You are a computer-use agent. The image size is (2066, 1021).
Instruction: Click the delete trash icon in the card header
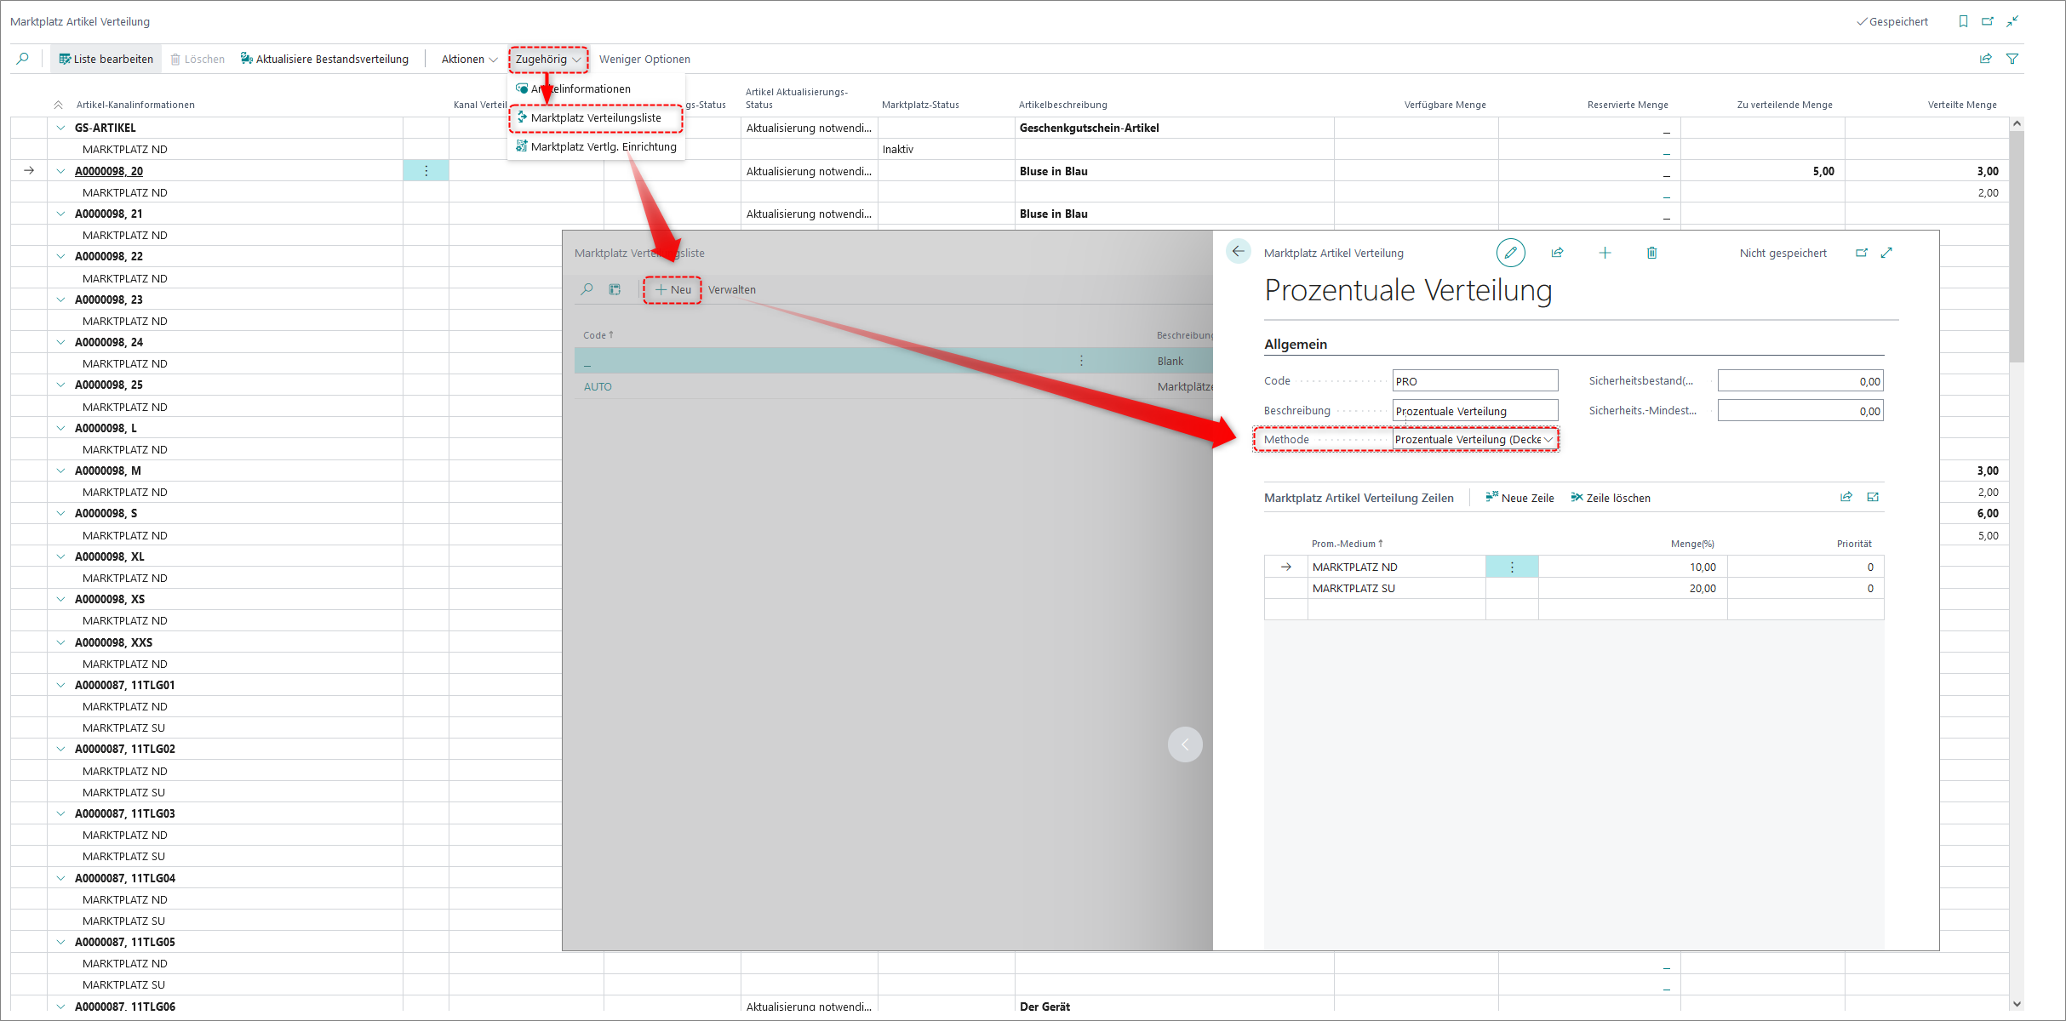(1651, 253)
